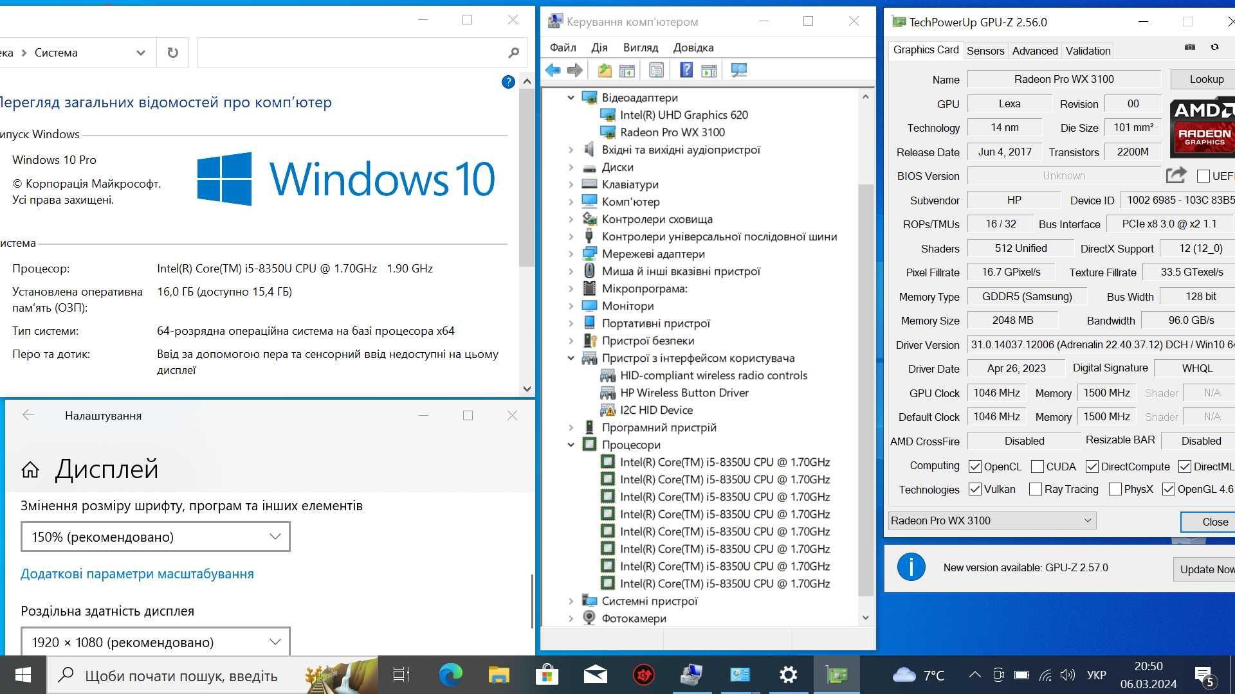This screenshot has height=694, width=1235.
Task: Click the search magnifier in System window
Action: [x=513, y=53]
